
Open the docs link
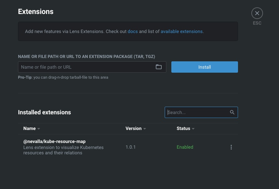[133, 31]
